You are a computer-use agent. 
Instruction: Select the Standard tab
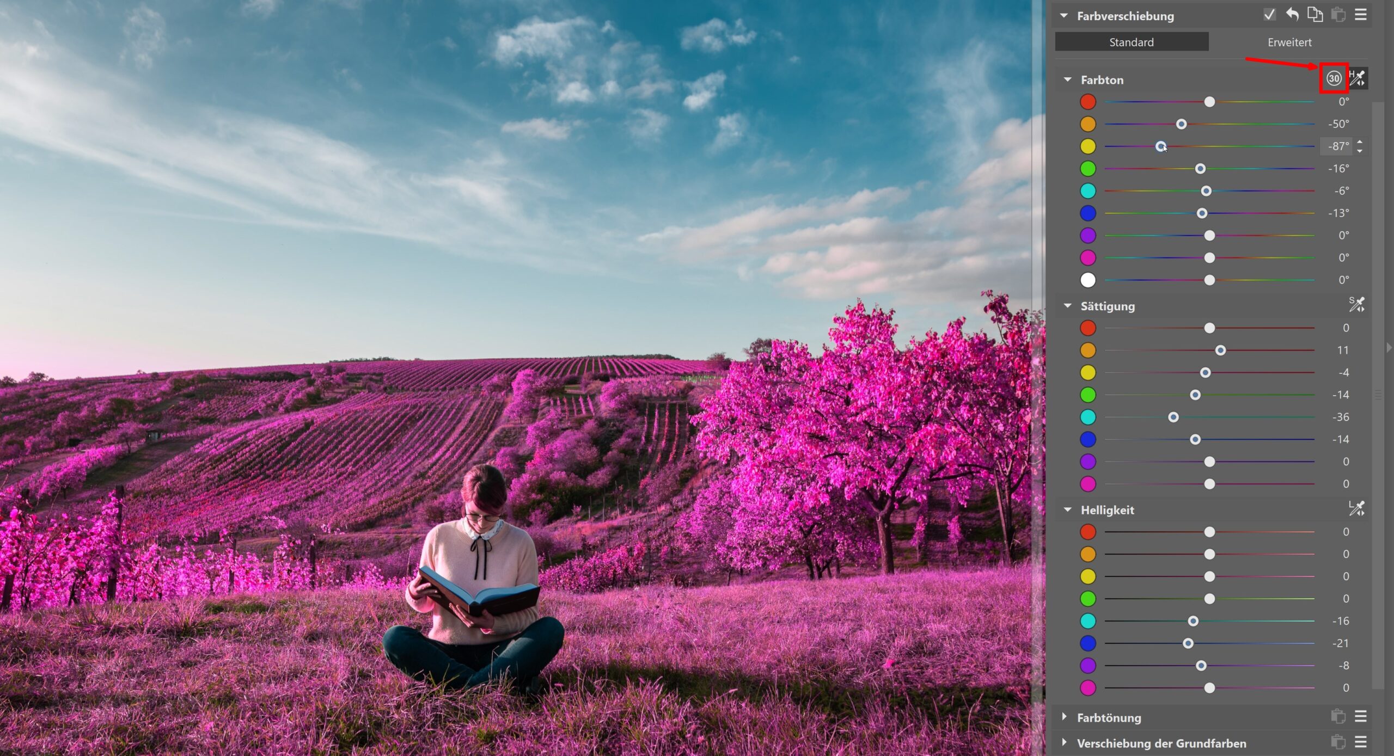pos(1131,42)
